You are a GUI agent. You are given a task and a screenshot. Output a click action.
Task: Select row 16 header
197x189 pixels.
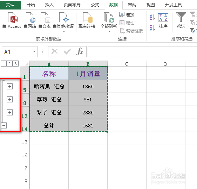[25, 152]
